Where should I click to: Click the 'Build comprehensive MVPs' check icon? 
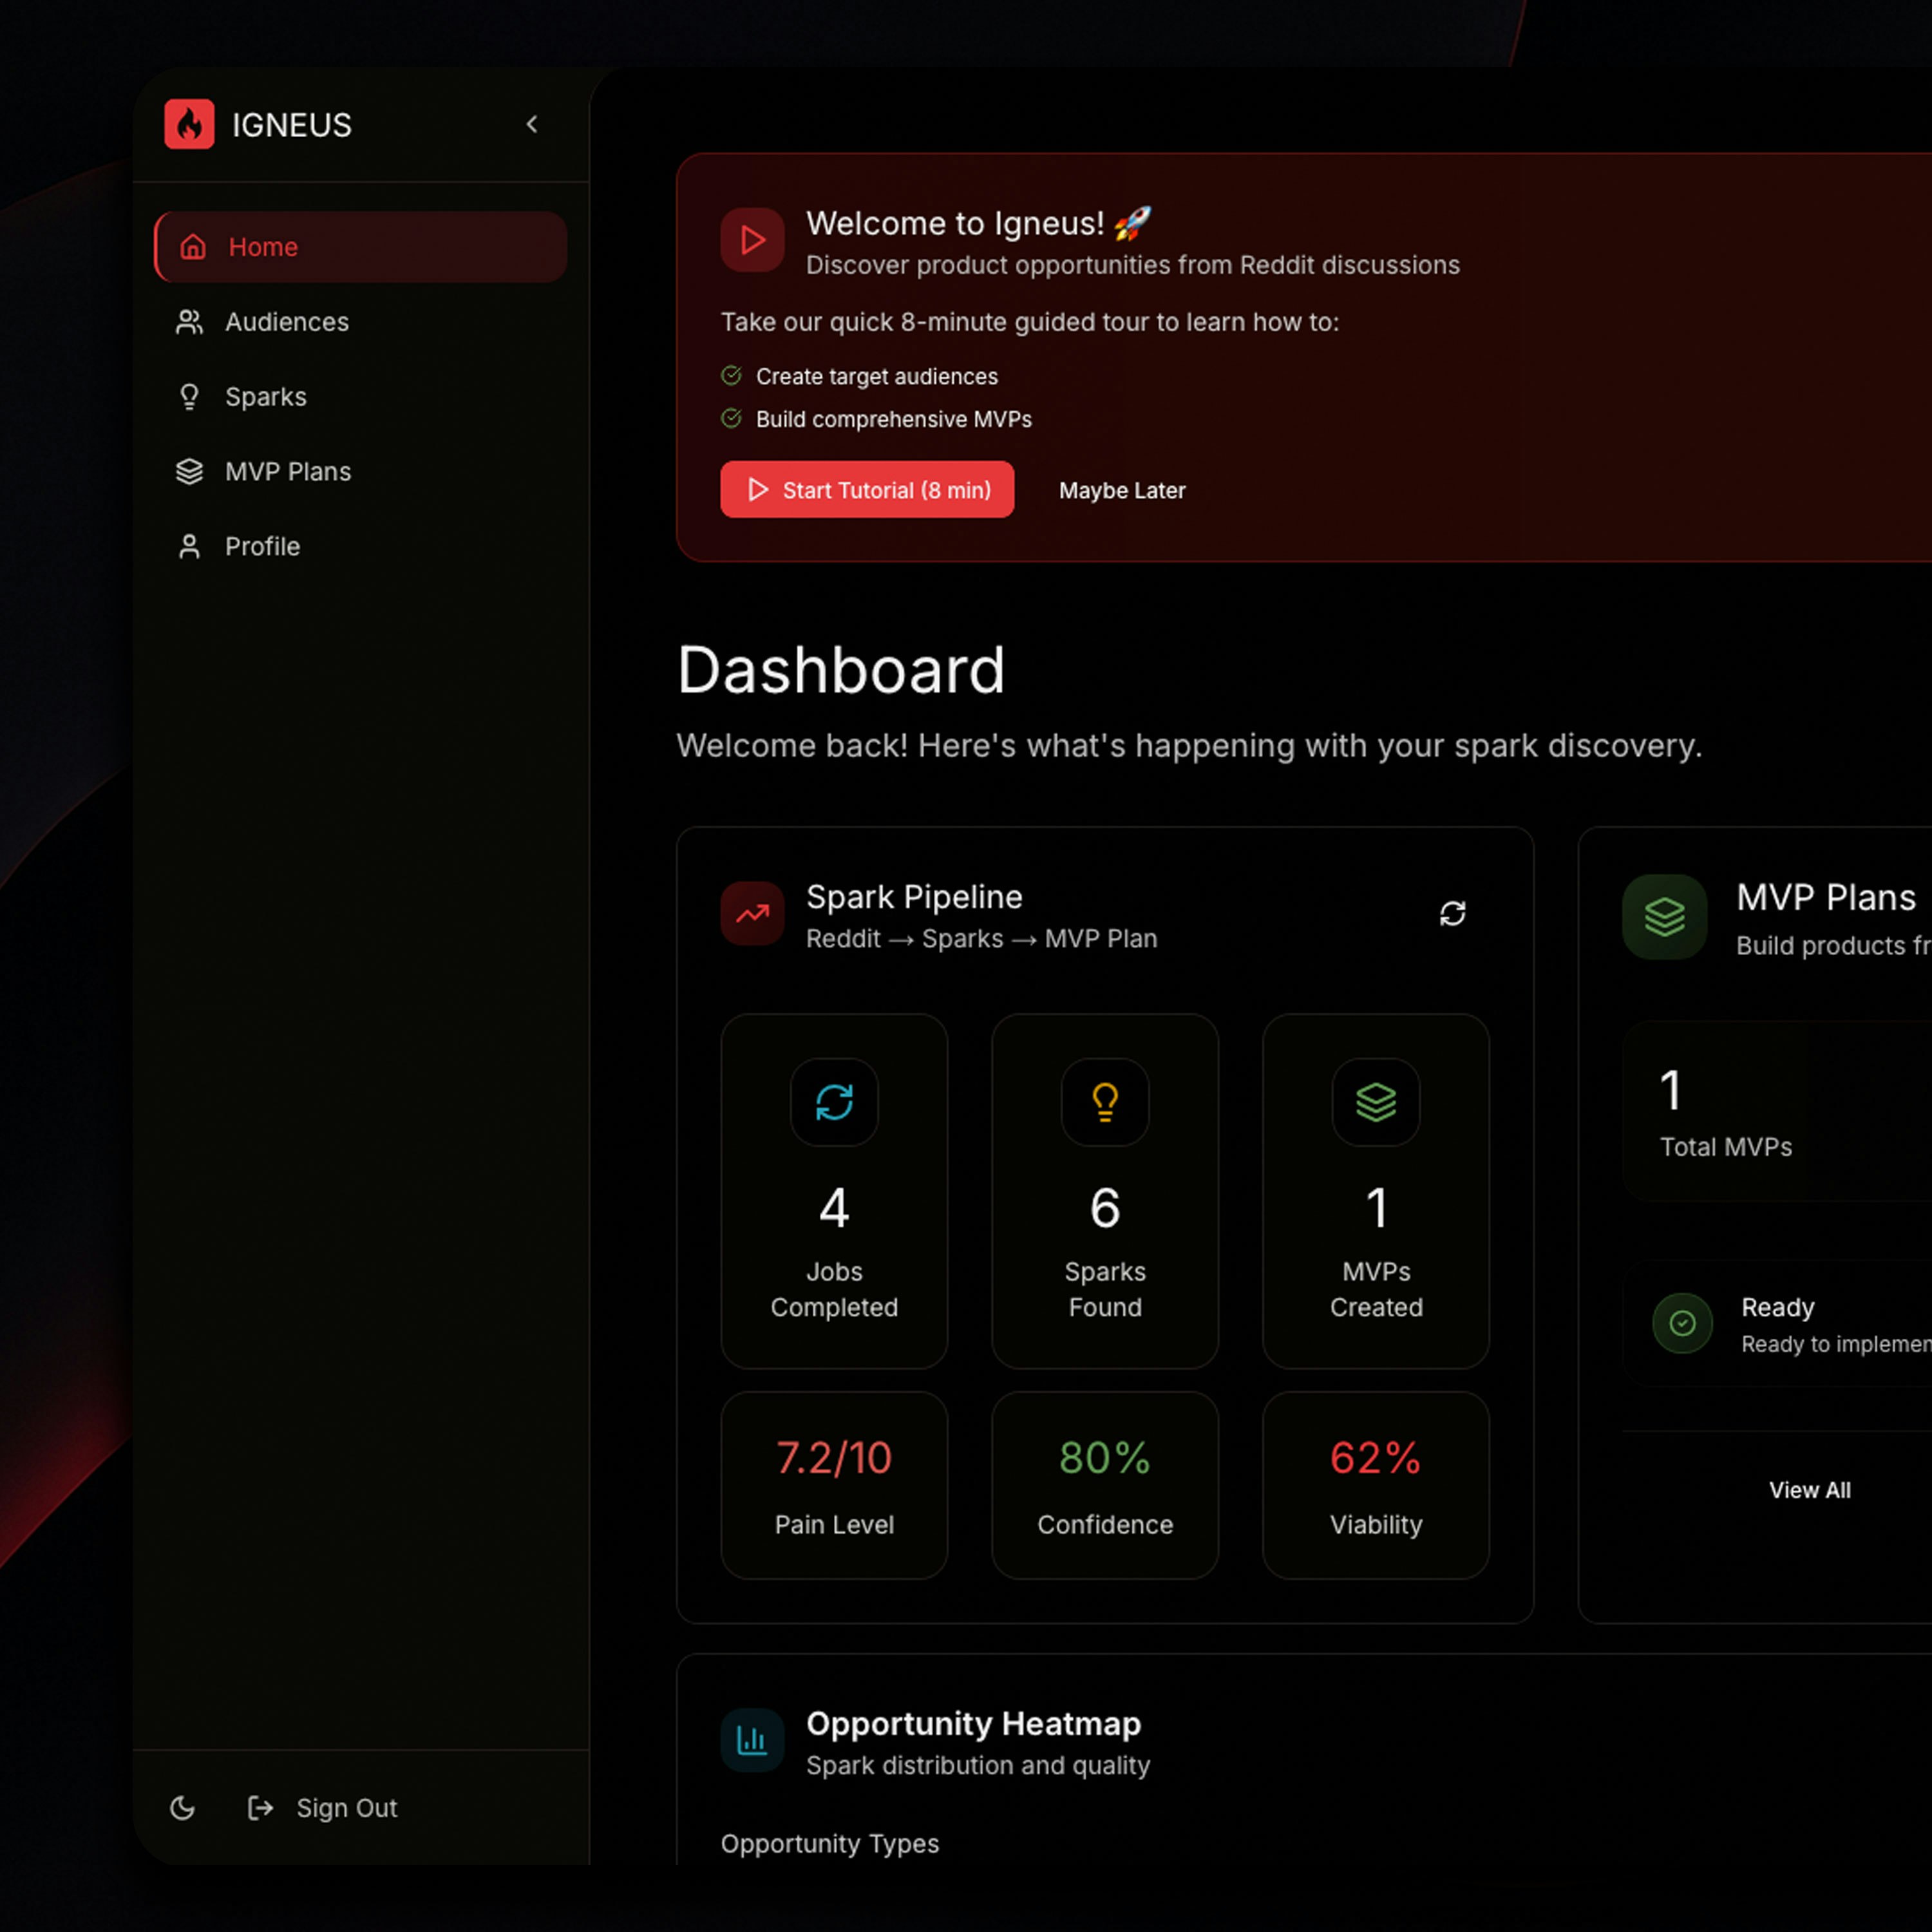click(x=731, y=418)
